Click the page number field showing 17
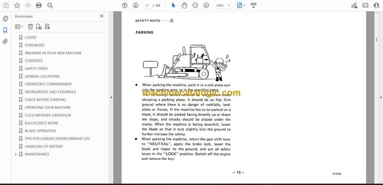The width and height of the screenshot is (383, 185). [x=147, y=6]
